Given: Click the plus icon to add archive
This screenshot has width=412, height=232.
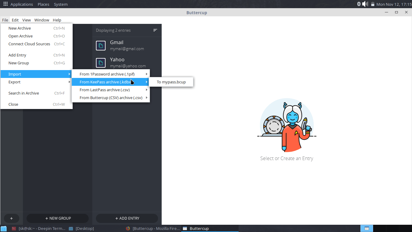Looking at the screenshot, I should coord(11,218).
